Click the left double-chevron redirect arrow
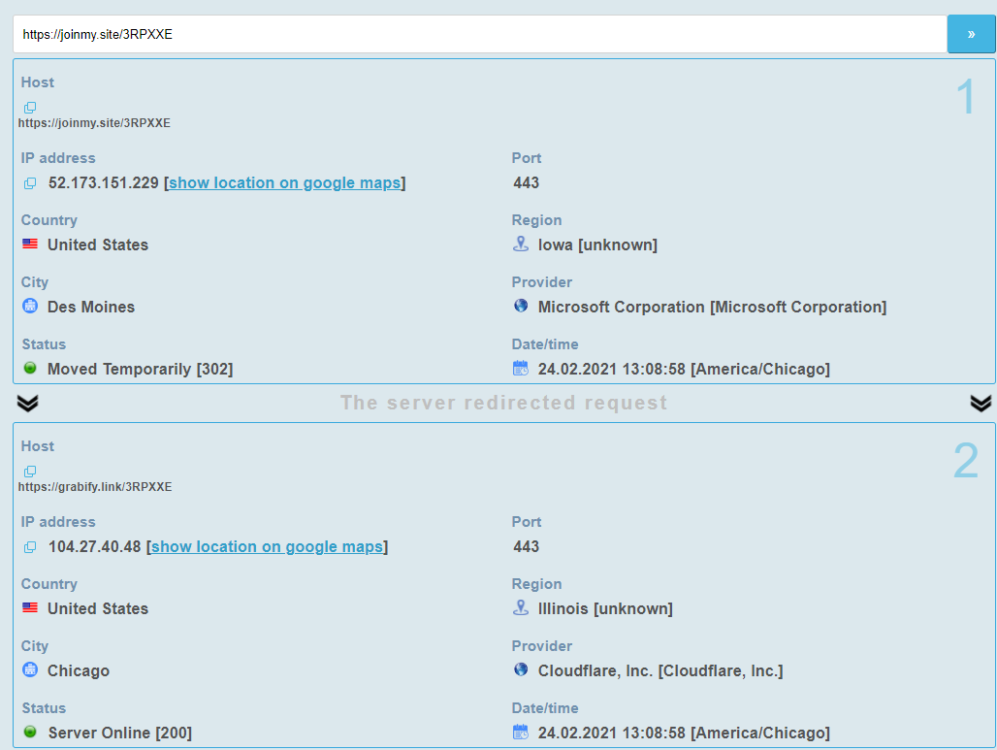 click(x=28, y=403)
